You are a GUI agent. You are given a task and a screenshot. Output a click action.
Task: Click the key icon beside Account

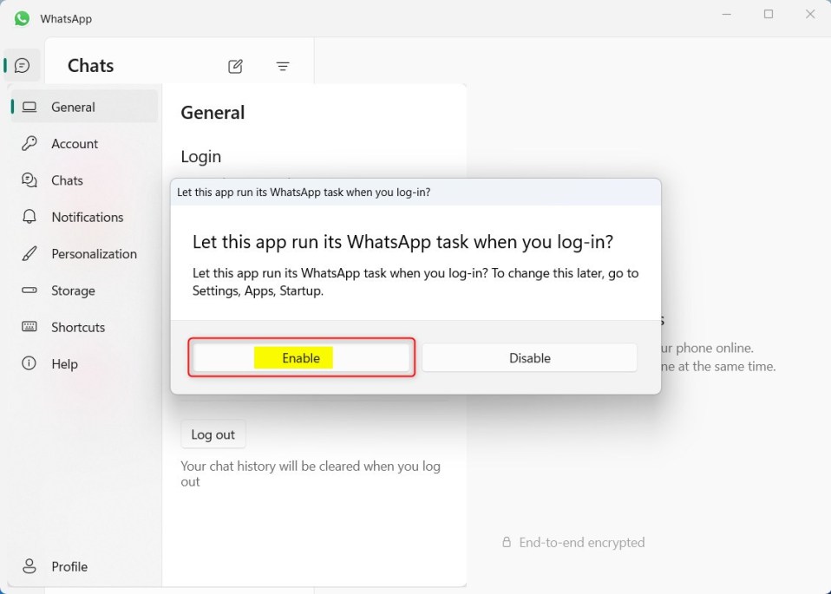[29, 143]
